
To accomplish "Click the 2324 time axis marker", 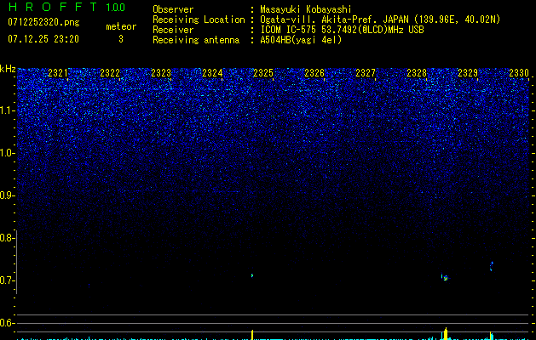I will [212, 72].
